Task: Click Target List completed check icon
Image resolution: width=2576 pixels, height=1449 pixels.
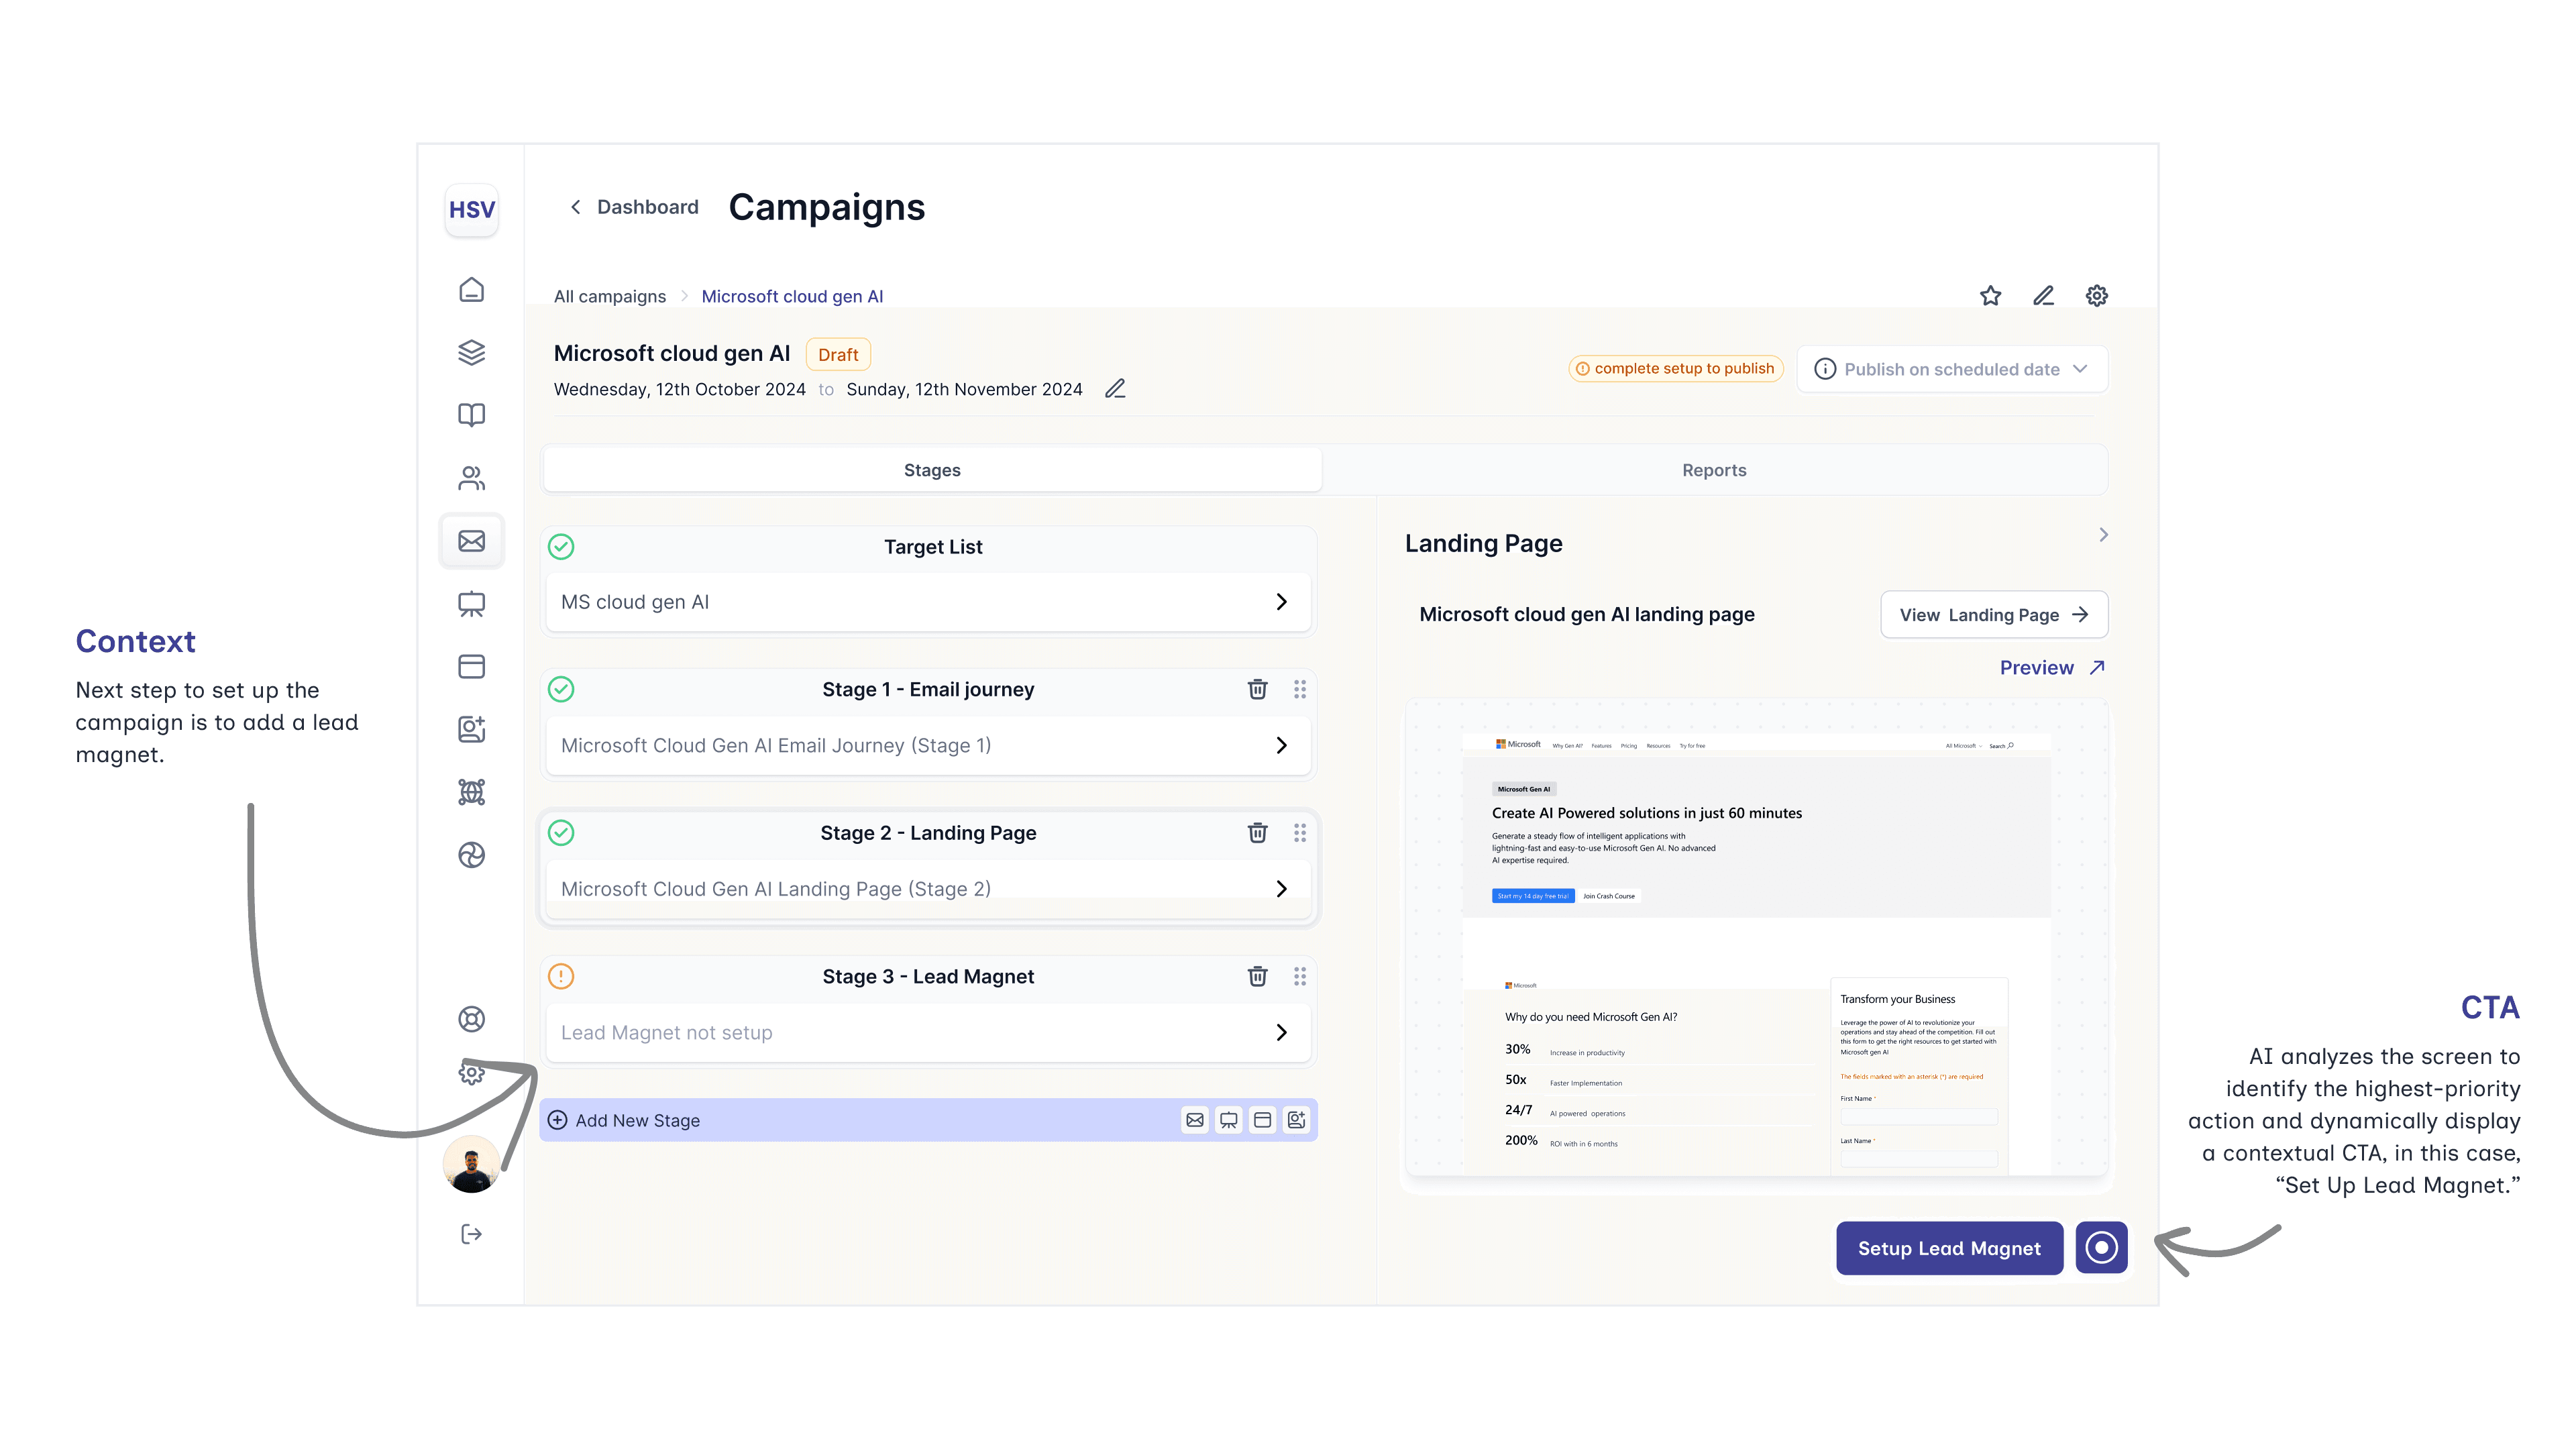Action: pos(561,547)
